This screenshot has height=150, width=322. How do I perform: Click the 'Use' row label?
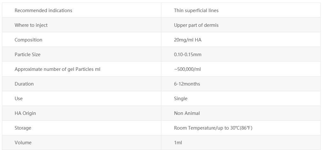click(18, 99)
